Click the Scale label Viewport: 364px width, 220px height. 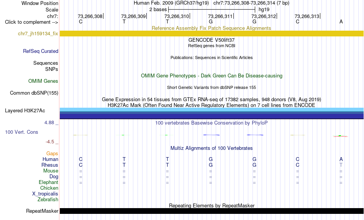coord(52,10)
